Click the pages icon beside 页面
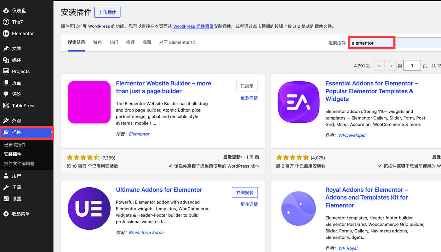The width and height of the screenshot is (441, 252). 6,83
